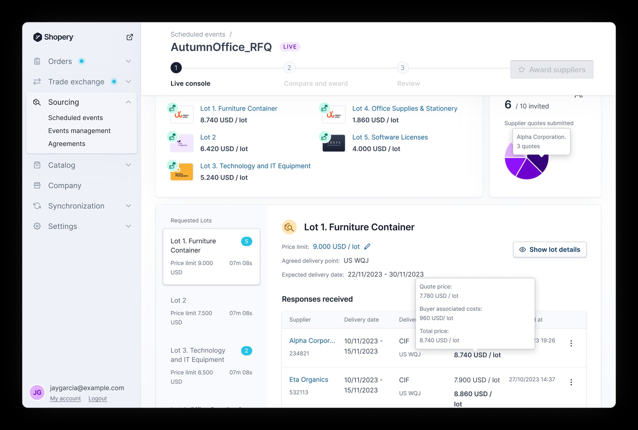
Task: Click the Award suppliers button
Action: 552,69
